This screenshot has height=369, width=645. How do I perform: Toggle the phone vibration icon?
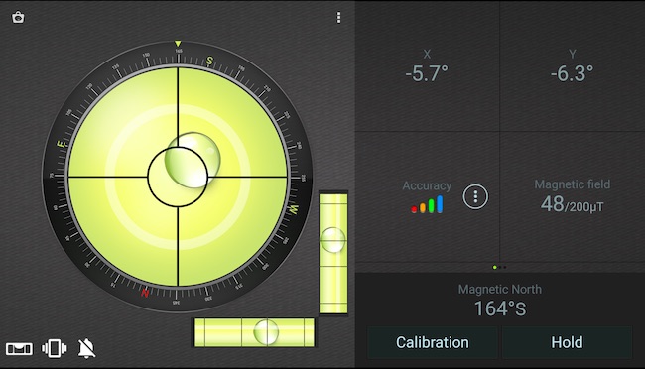coord(54,348)
